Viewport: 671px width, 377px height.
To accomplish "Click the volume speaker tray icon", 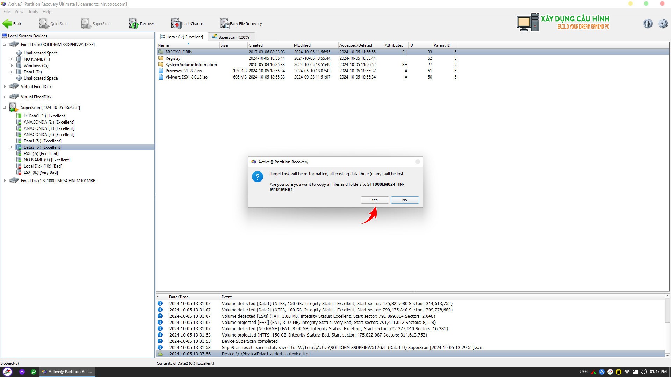I will click(644, 372).
